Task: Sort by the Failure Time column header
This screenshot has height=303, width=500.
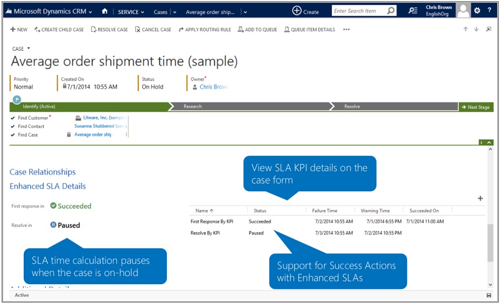Action: 324,210
